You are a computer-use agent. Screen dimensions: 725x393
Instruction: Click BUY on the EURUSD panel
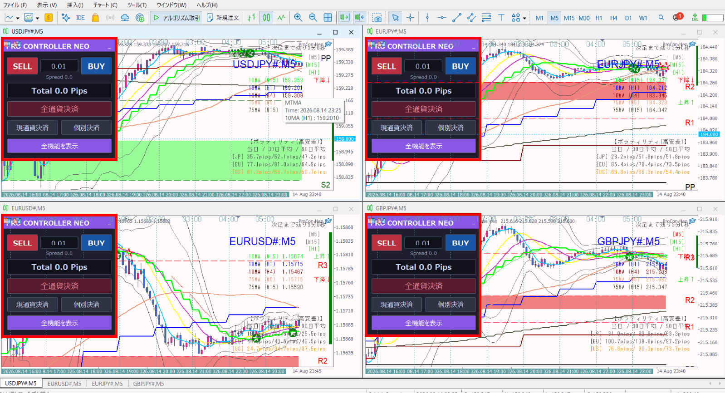tap(96, 243)
